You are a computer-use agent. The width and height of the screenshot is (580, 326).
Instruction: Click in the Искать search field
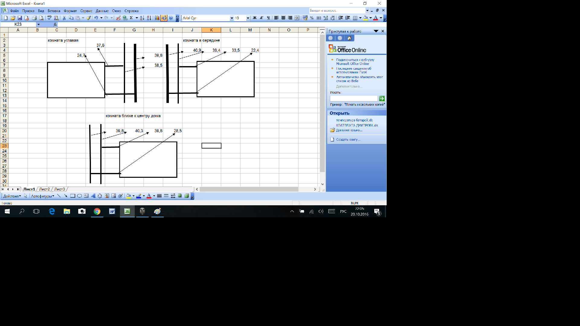[354, 98]
